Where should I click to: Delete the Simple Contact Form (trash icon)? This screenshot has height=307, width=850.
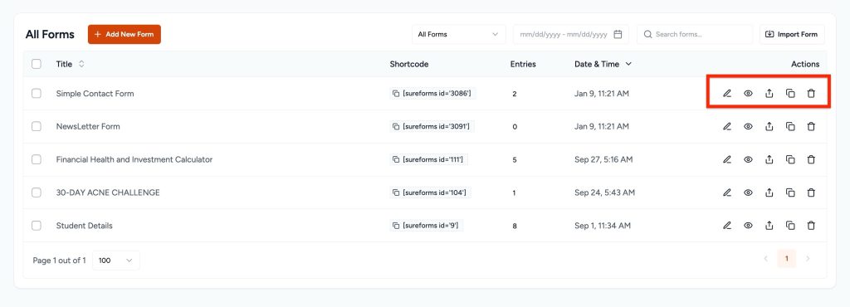tap(811, 94)
